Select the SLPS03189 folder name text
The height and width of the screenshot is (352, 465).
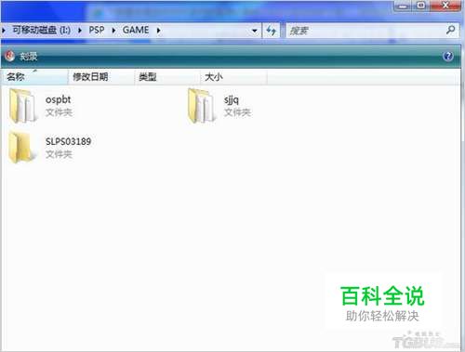click(x=68, y=141)
